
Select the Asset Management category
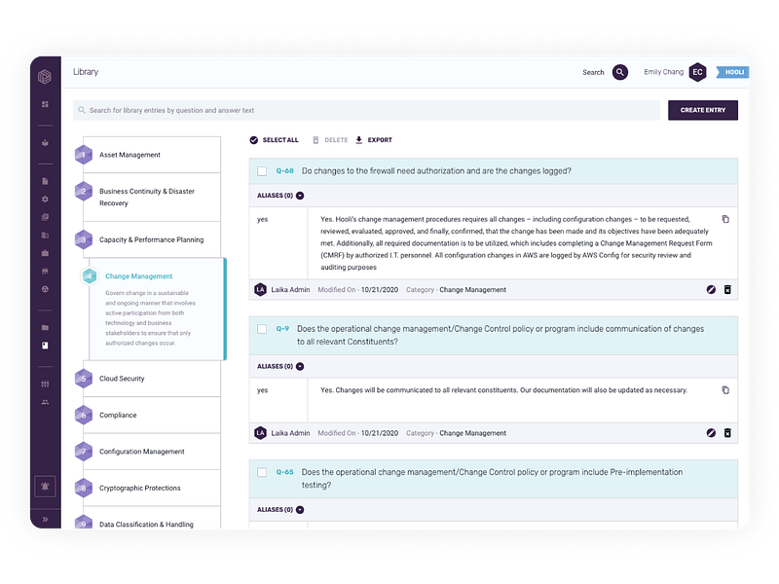pos(152,155)
